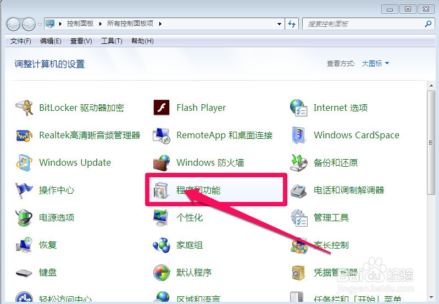Screen dimensions: 439x304
Task: Open the Flash Player icon
Action: point(162,108)
